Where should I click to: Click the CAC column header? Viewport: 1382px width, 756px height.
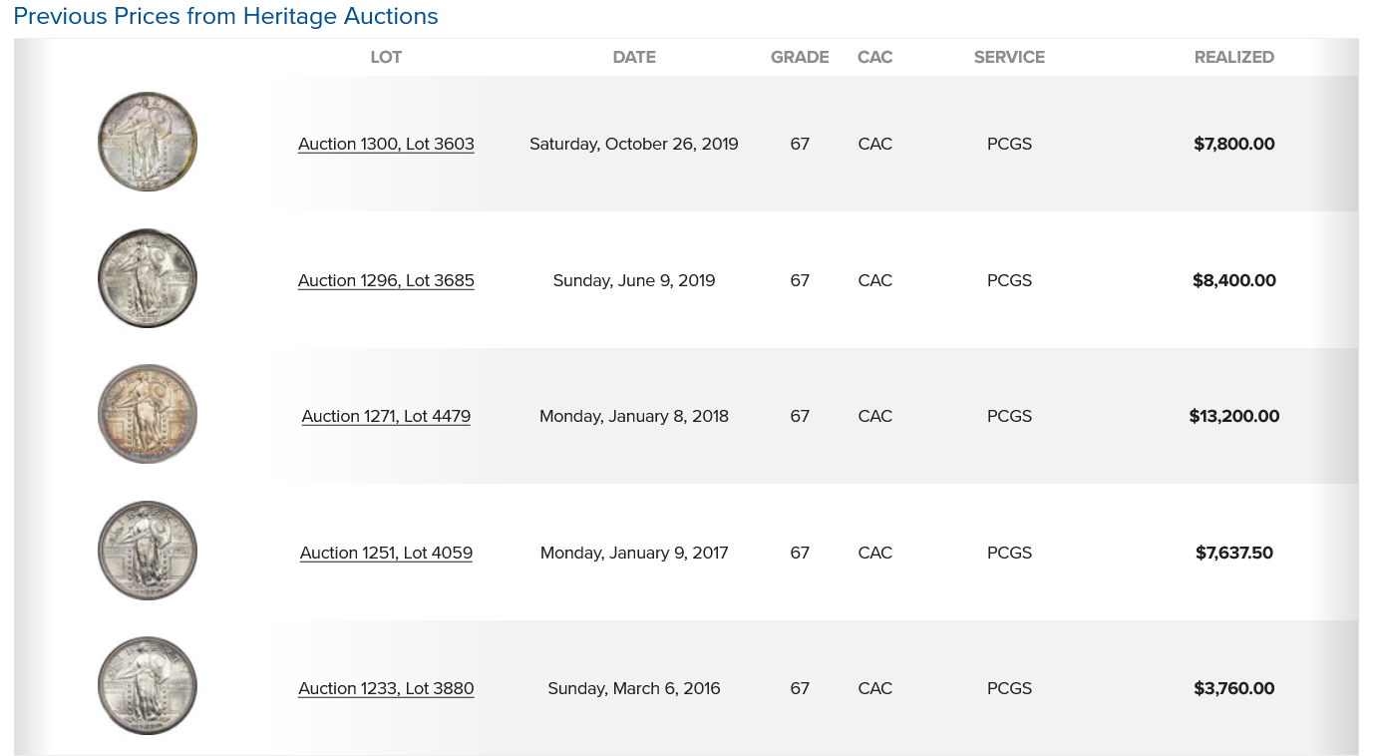pos(874,57)
